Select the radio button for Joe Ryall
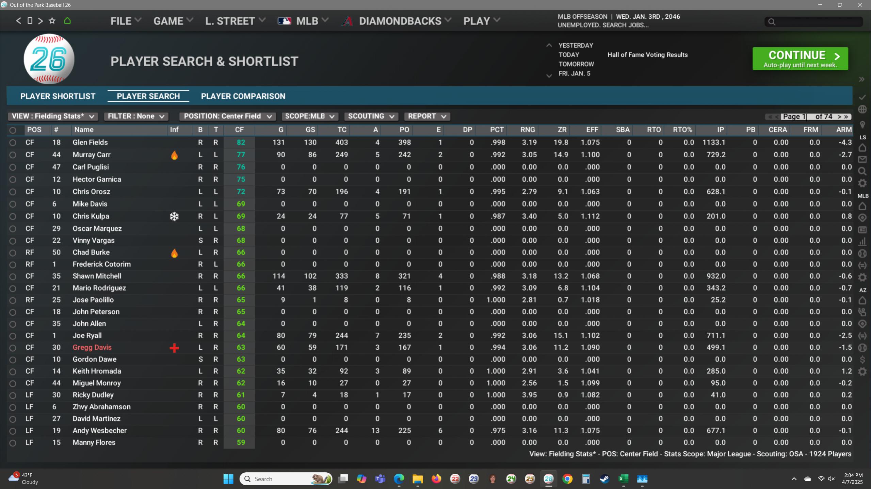This screenshot has height=489, width=871. pos(13,336)
